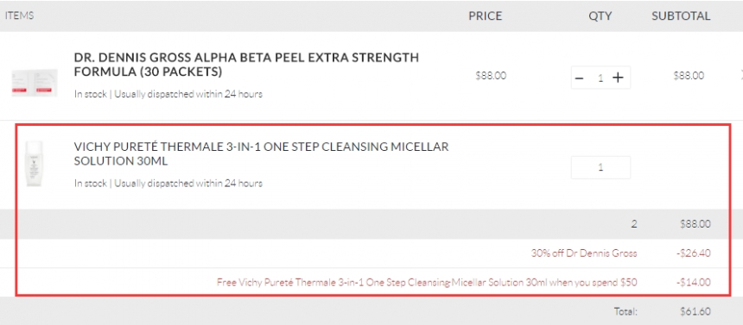743x325 pixels.
Task: Click the 30% off Dr Dennis Gross promotion
Action: pos(584,253)
